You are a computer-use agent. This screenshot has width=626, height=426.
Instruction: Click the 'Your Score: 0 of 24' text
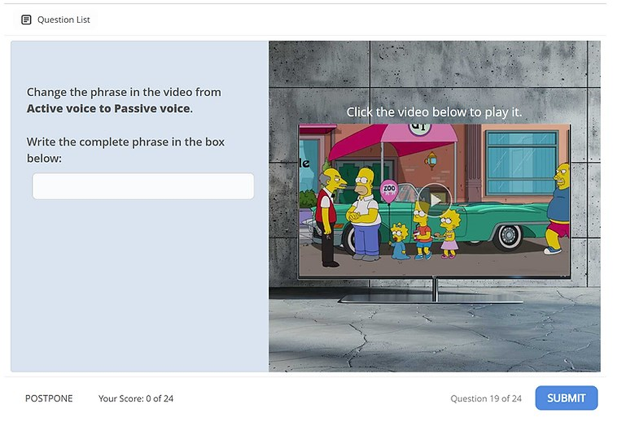pos(136,398)
